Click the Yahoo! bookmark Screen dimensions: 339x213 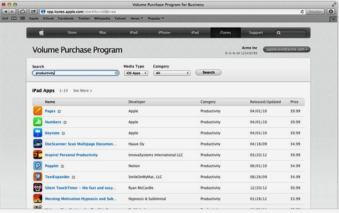(120, 18)
